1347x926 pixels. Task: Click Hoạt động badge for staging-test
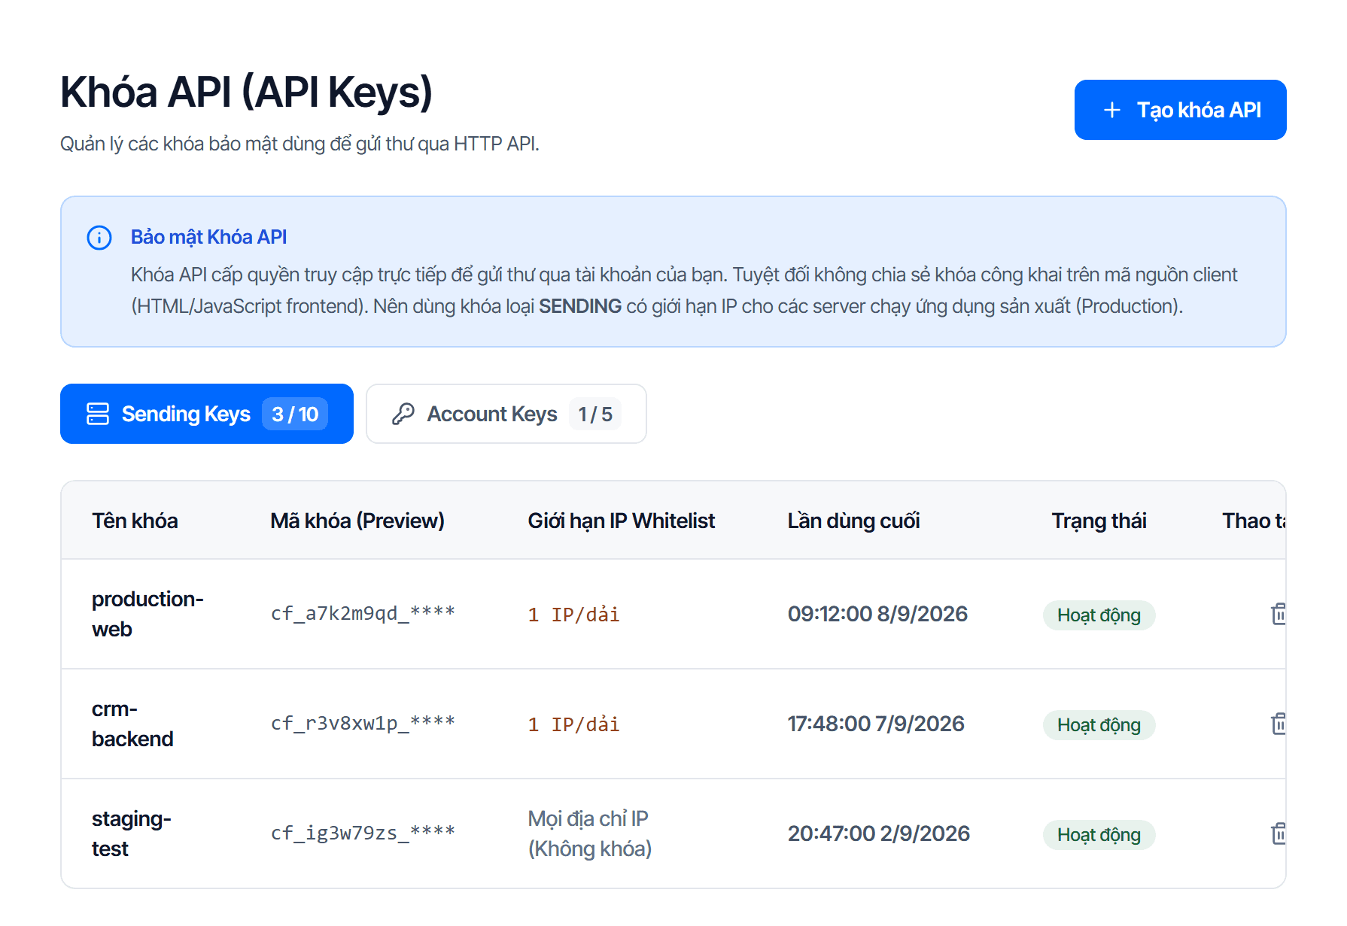(x=1099, y=835)
